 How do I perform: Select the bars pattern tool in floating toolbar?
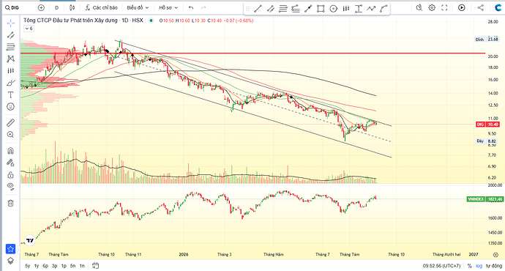pyautogui.click(x=346, y=9)
